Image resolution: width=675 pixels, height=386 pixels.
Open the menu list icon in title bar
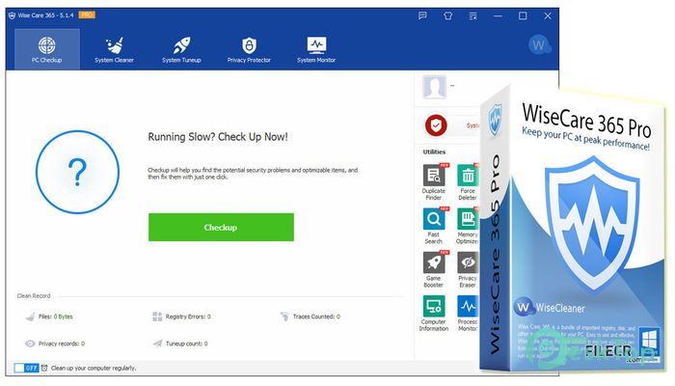472,16
